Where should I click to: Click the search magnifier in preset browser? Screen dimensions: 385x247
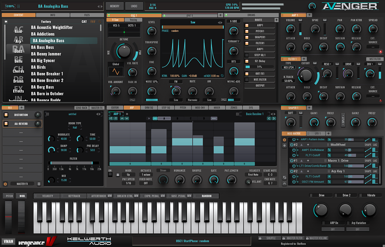click(x=100, y=21)
